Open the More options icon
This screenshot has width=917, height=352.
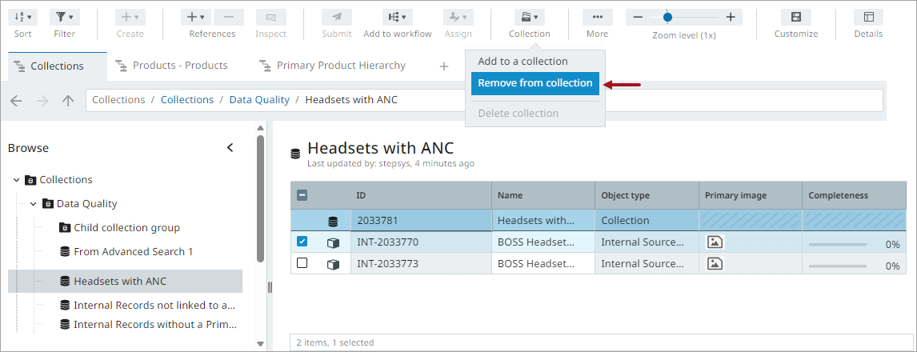tap(597, 17)
